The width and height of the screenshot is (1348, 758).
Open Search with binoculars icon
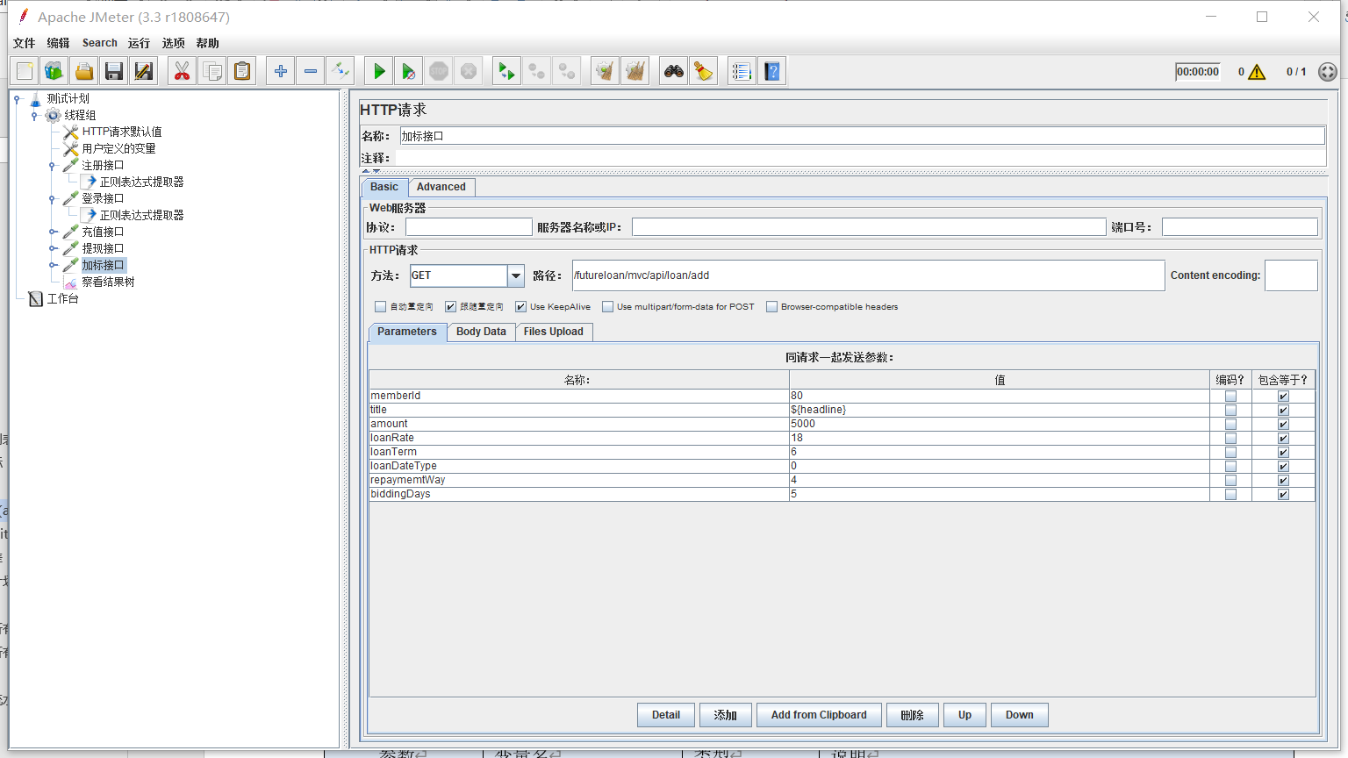pos(673,71)
